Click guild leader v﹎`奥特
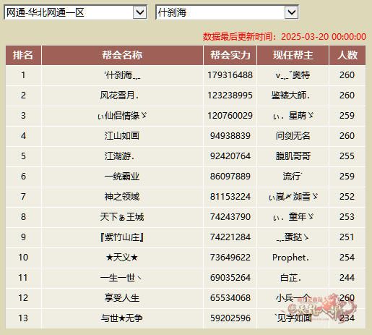The width and height of the screenshot is (372, 335). pyautogui.click(x=293, y=75)
